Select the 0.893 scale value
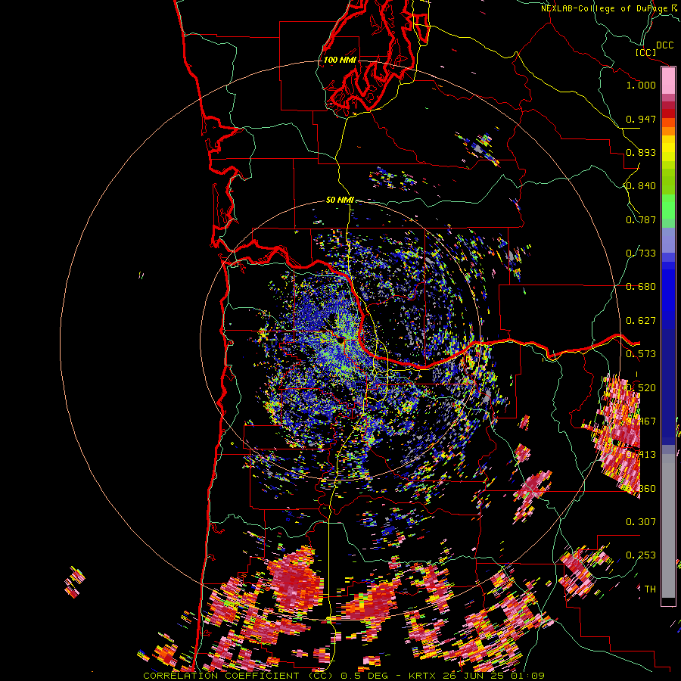This screenshot has height=681, width=681. 641,152
